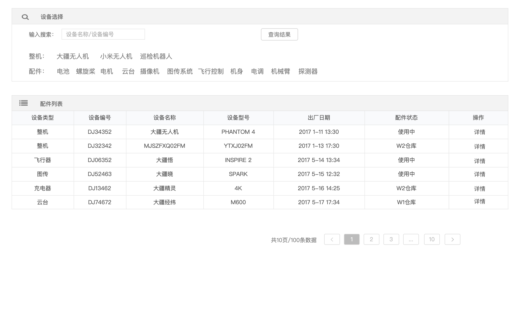Image resolution: width=521 pixels, height=309 pixels.
Task: Open 详情 for device DJ34352
Action: pyautogui.click(x=479, y=132)
